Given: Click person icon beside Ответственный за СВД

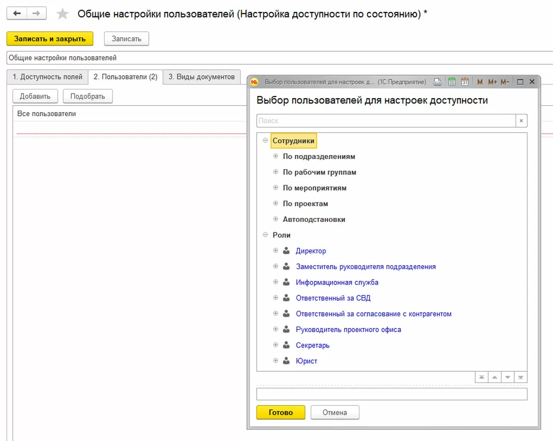Looking at the screenshot, I should [286, 298].
